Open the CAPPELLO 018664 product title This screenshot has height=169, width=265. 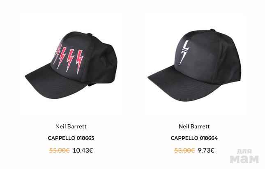pyautogui.click(x=194, y=138)
